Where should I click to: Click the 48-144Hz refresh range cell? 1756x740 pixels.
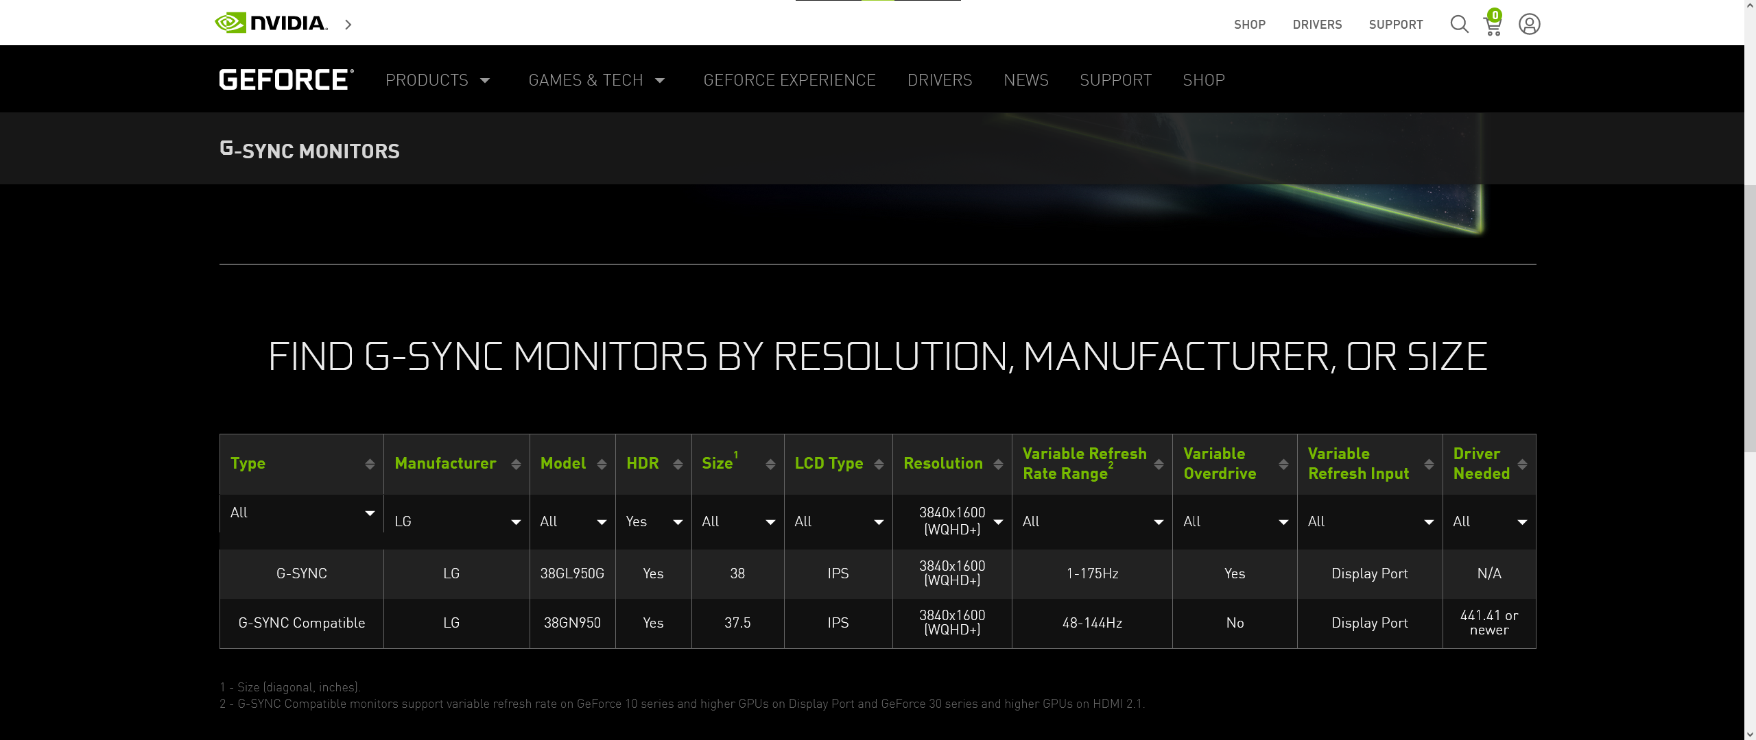coord(1092,624)
